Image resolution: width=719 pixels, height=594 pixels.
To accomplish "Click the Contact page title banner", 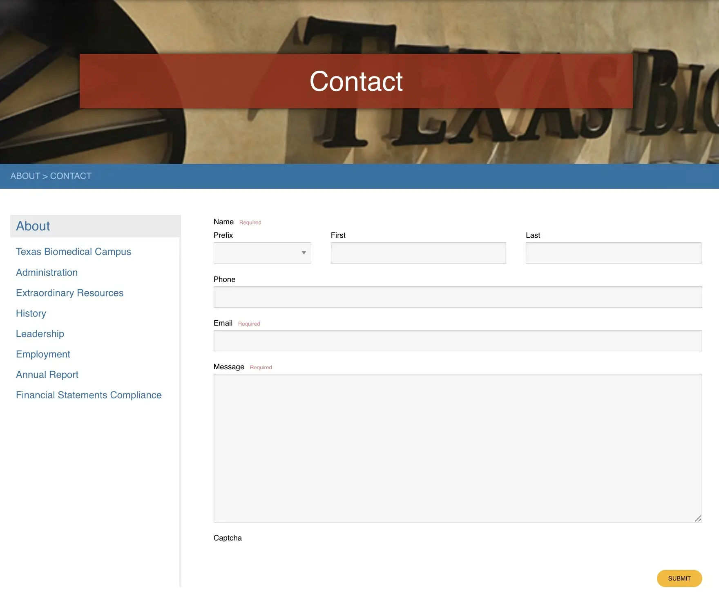I will 356,81.
